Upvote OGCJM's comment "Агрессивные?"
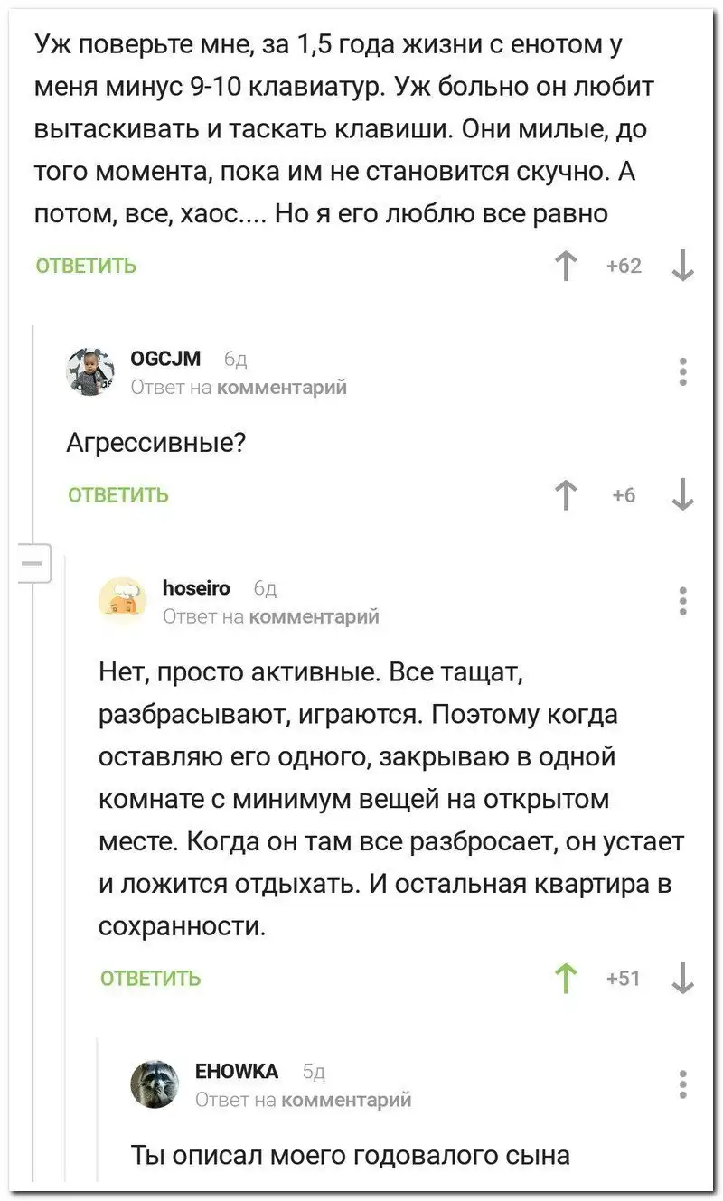Image resolution: width=723 pixels, height=1201 pixels. 566,495
